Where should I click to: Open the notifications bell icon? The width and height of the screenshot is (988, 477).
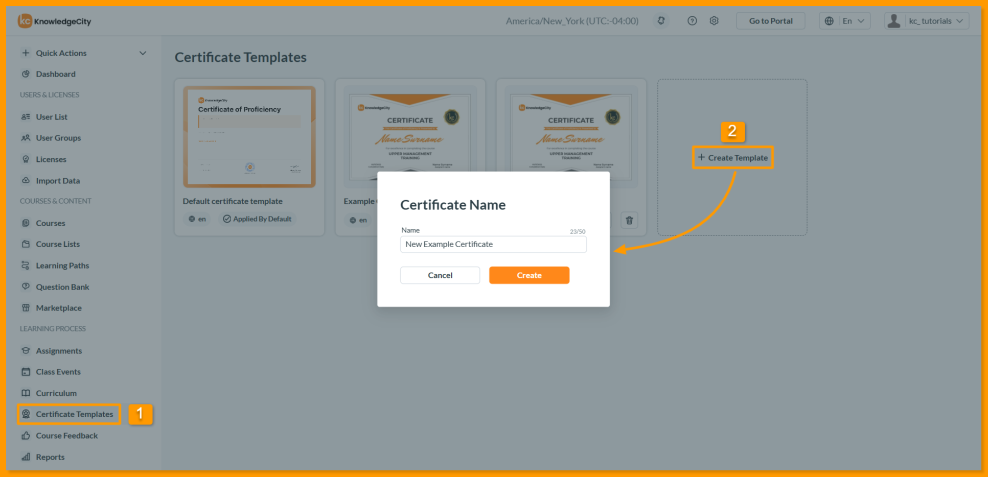(x=661, y=21)
